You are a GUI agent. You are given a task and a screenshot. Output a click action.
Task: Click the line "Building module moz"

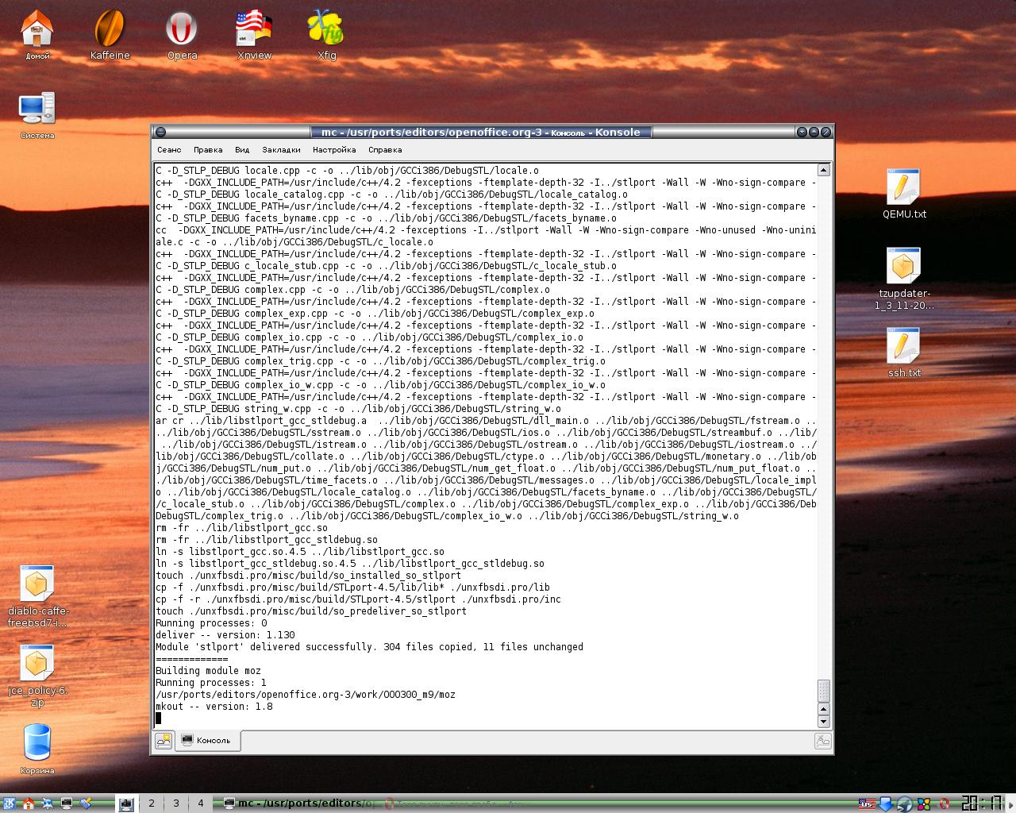(x=208, y=671)
